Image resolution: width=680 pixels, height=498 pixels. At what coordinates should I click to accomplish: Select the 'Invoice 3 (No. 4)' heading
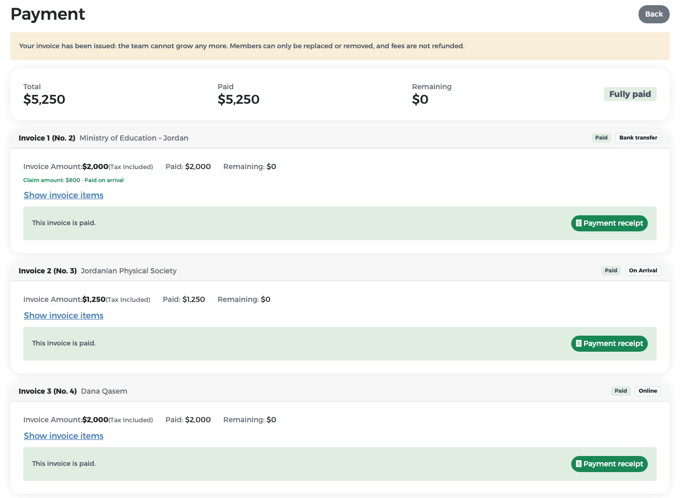pos(48,391)
